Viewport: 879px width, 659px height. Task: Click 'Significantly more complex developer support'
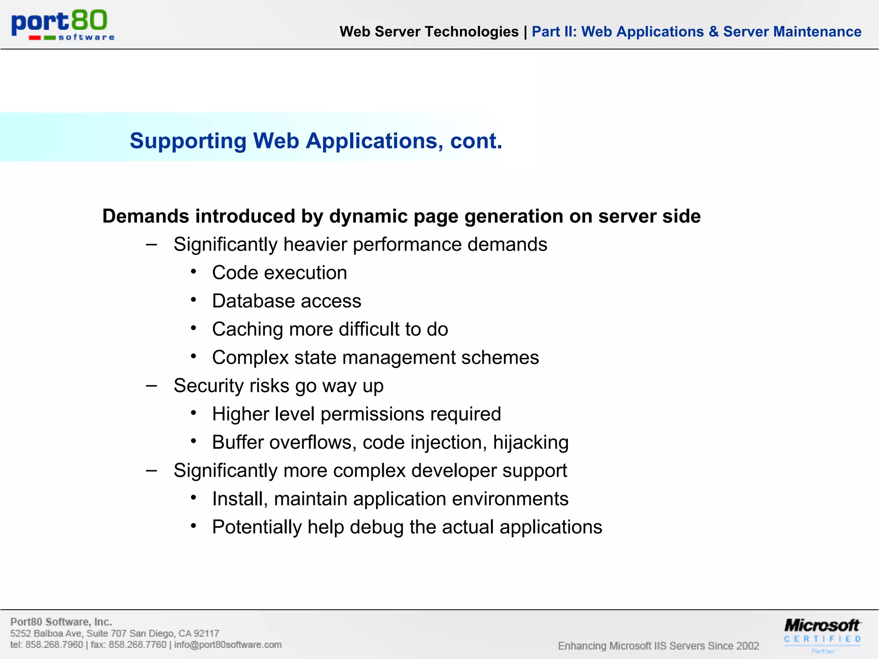370,471
